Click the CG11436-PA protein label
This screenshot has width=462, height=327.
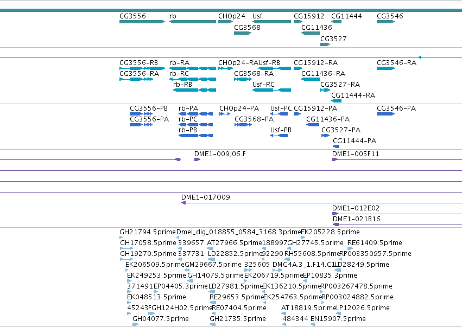point(328,119)
